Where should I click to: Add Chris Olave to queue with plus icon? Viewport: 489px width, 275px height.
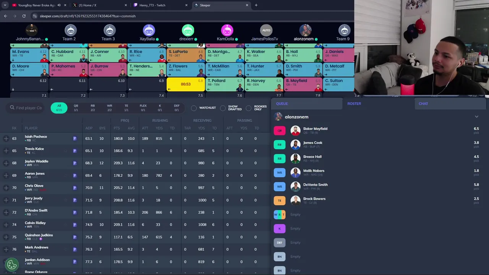6,188
